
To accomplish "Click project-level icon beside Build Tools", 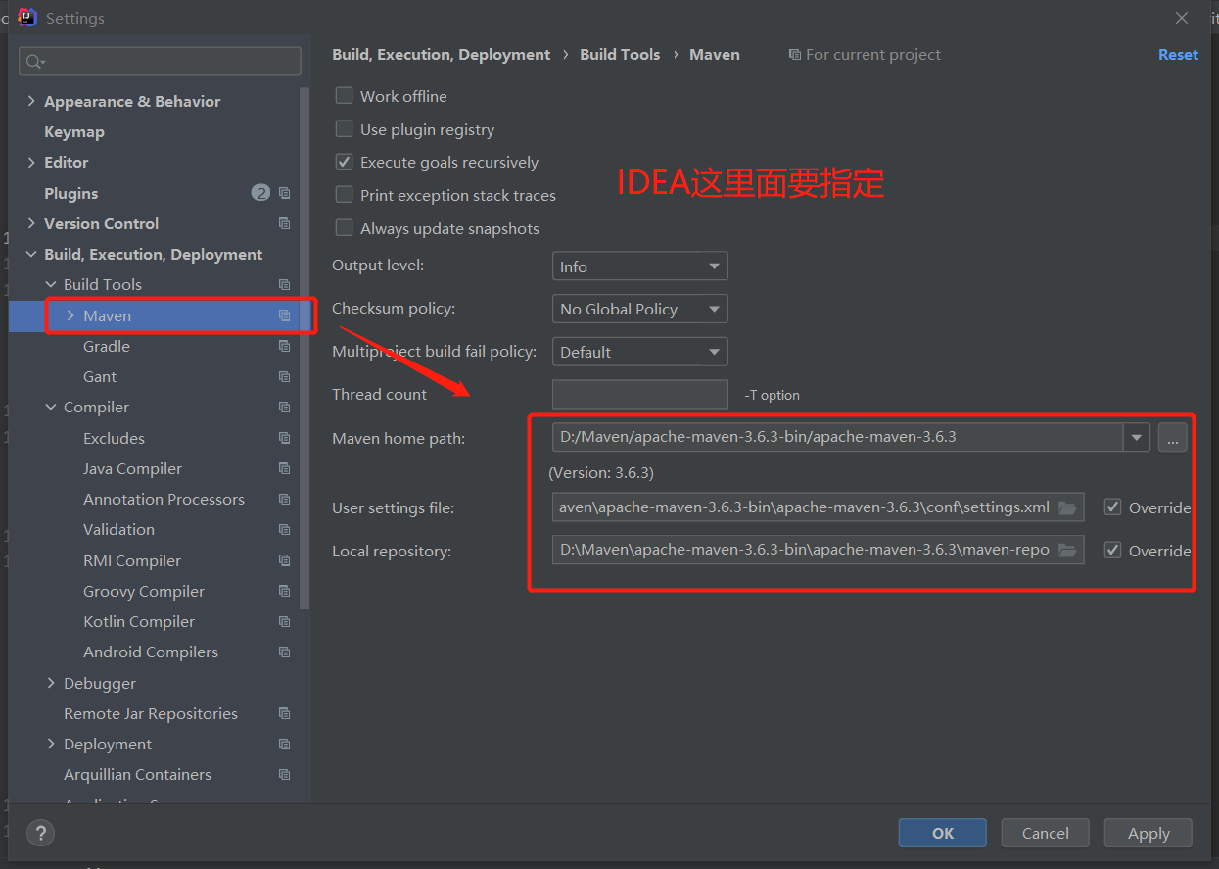I will pos(285,284).
